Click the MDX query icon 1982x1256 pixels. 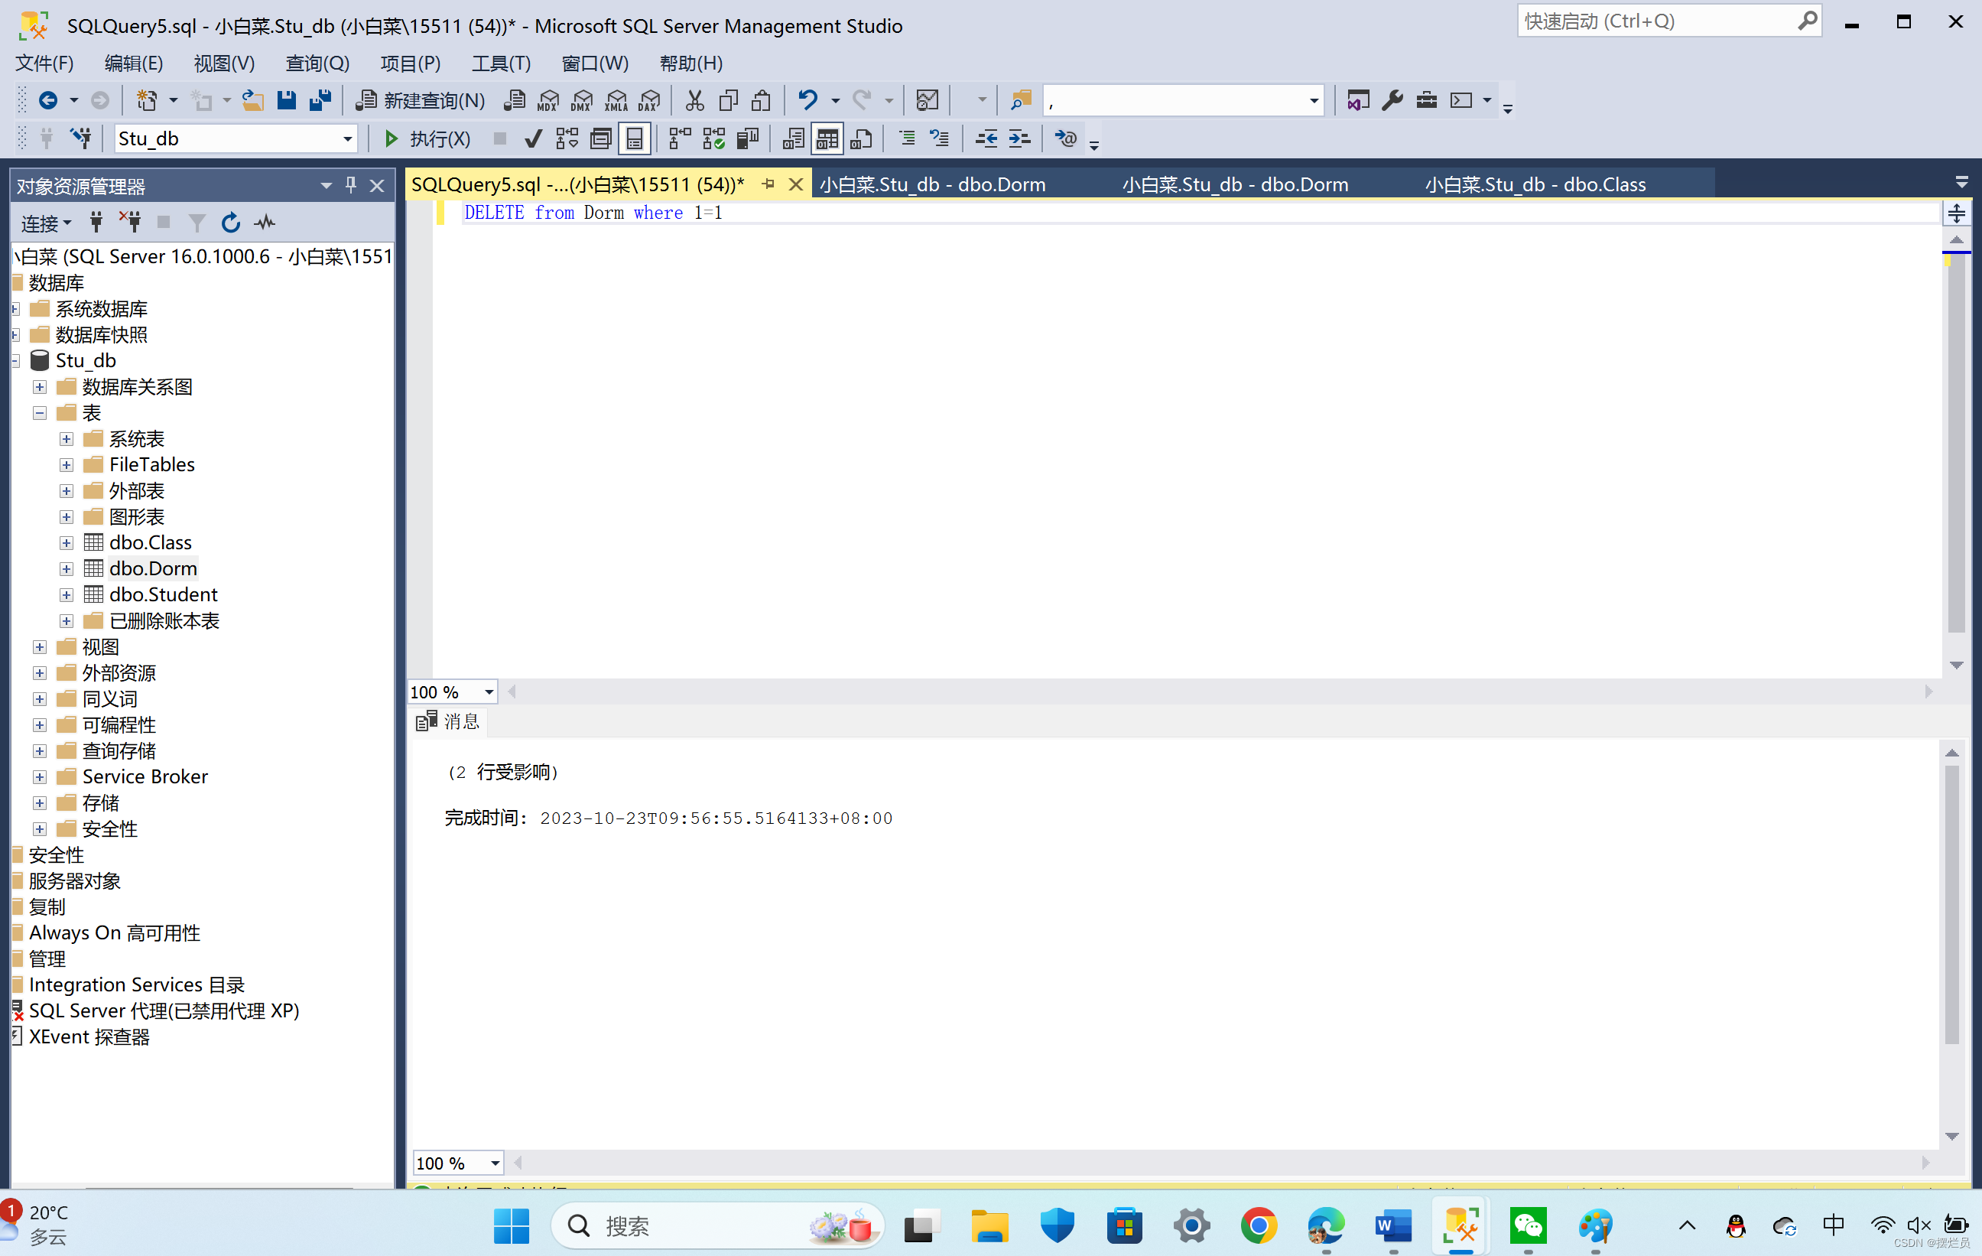point(547,100)
